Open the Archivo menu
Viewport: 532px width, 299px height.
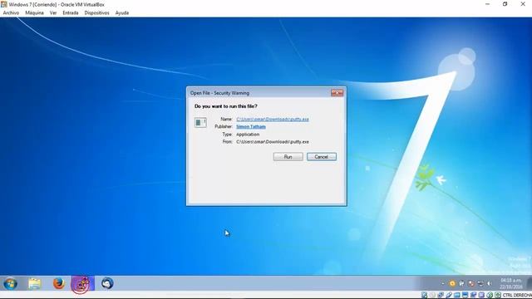(x=11, y=13)
